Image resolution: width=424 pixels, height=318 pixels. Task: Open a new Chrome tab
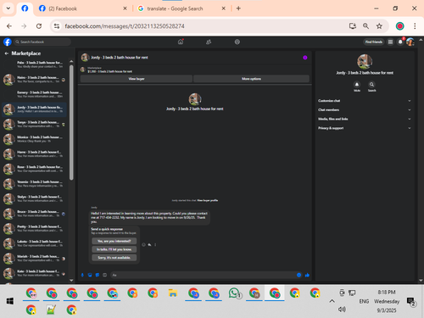(238, 8)
